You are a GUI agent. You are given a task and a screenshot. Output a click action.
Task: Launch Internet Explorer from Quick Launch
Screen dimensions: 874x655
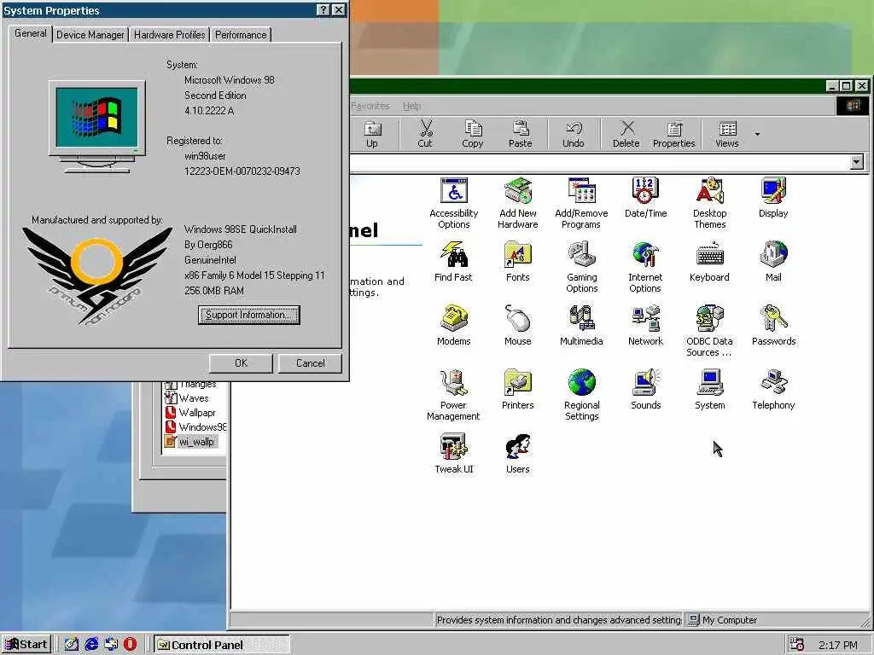(91, 645)
